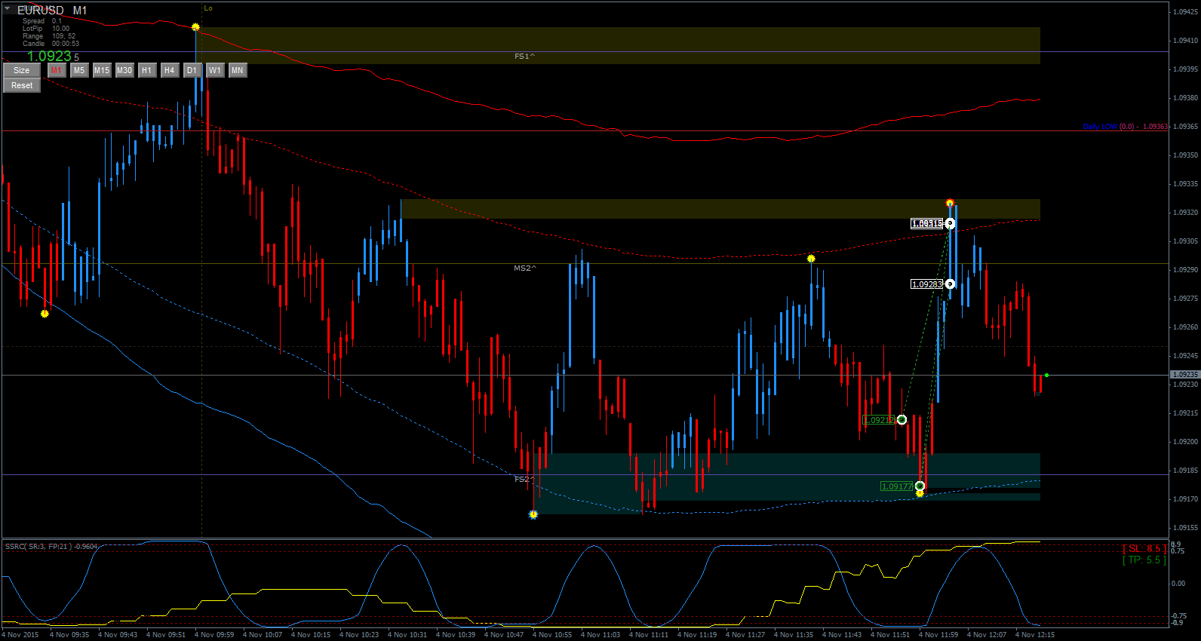Click the yellow star near the MS2 line
The width and height of the screenshot is (1201, 641).
point(811,259)
